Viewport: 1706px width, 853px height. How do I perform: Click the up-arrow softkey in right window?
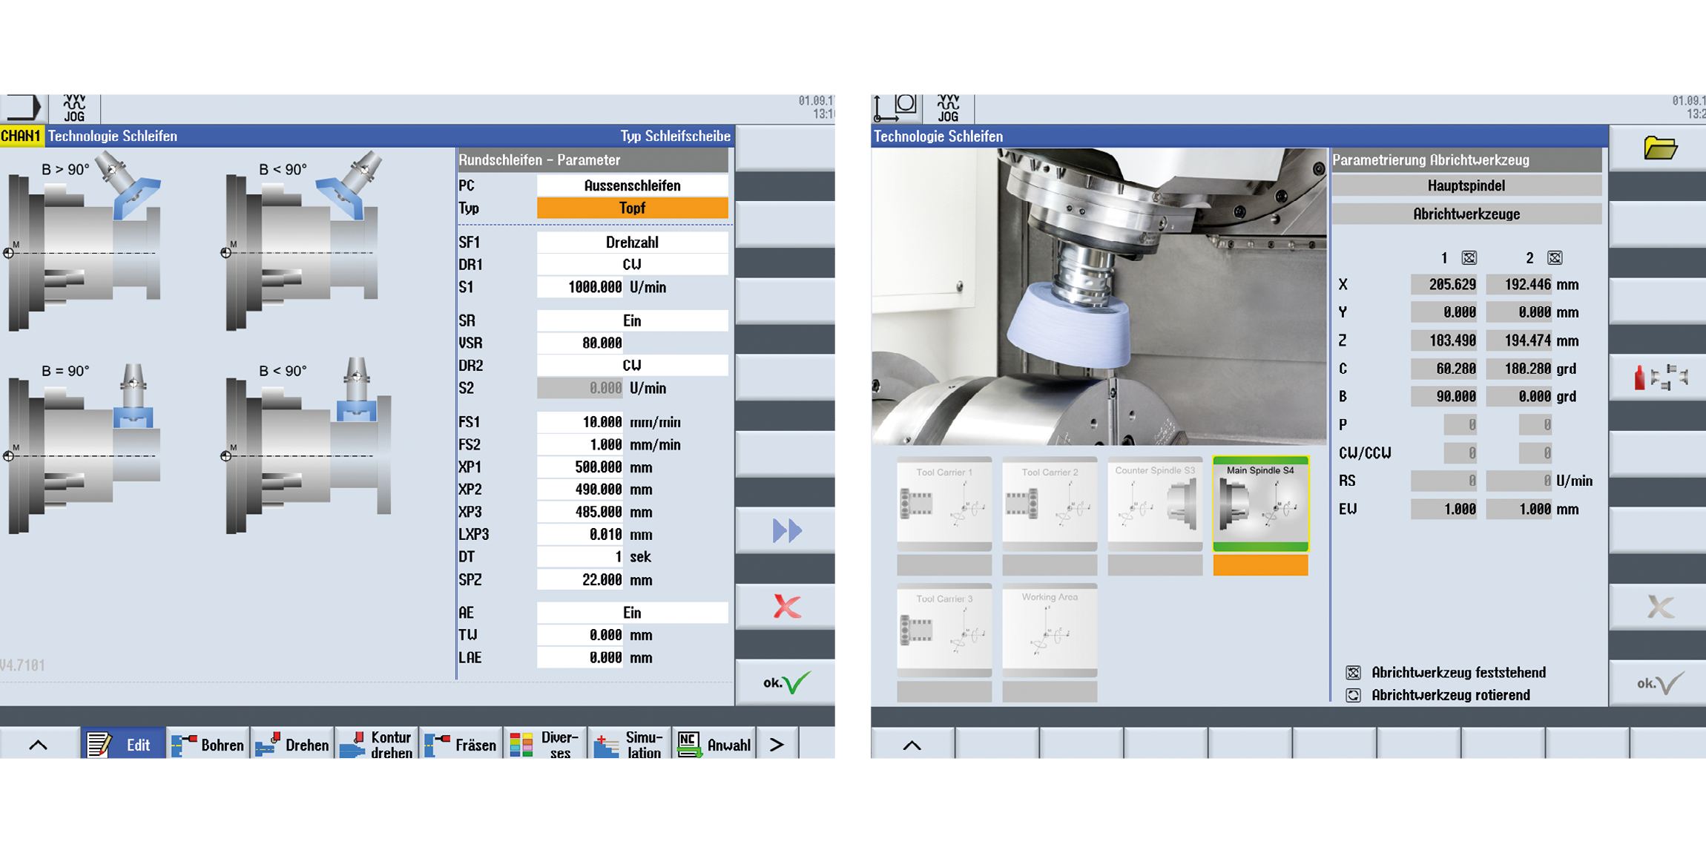tap(912, 744)
